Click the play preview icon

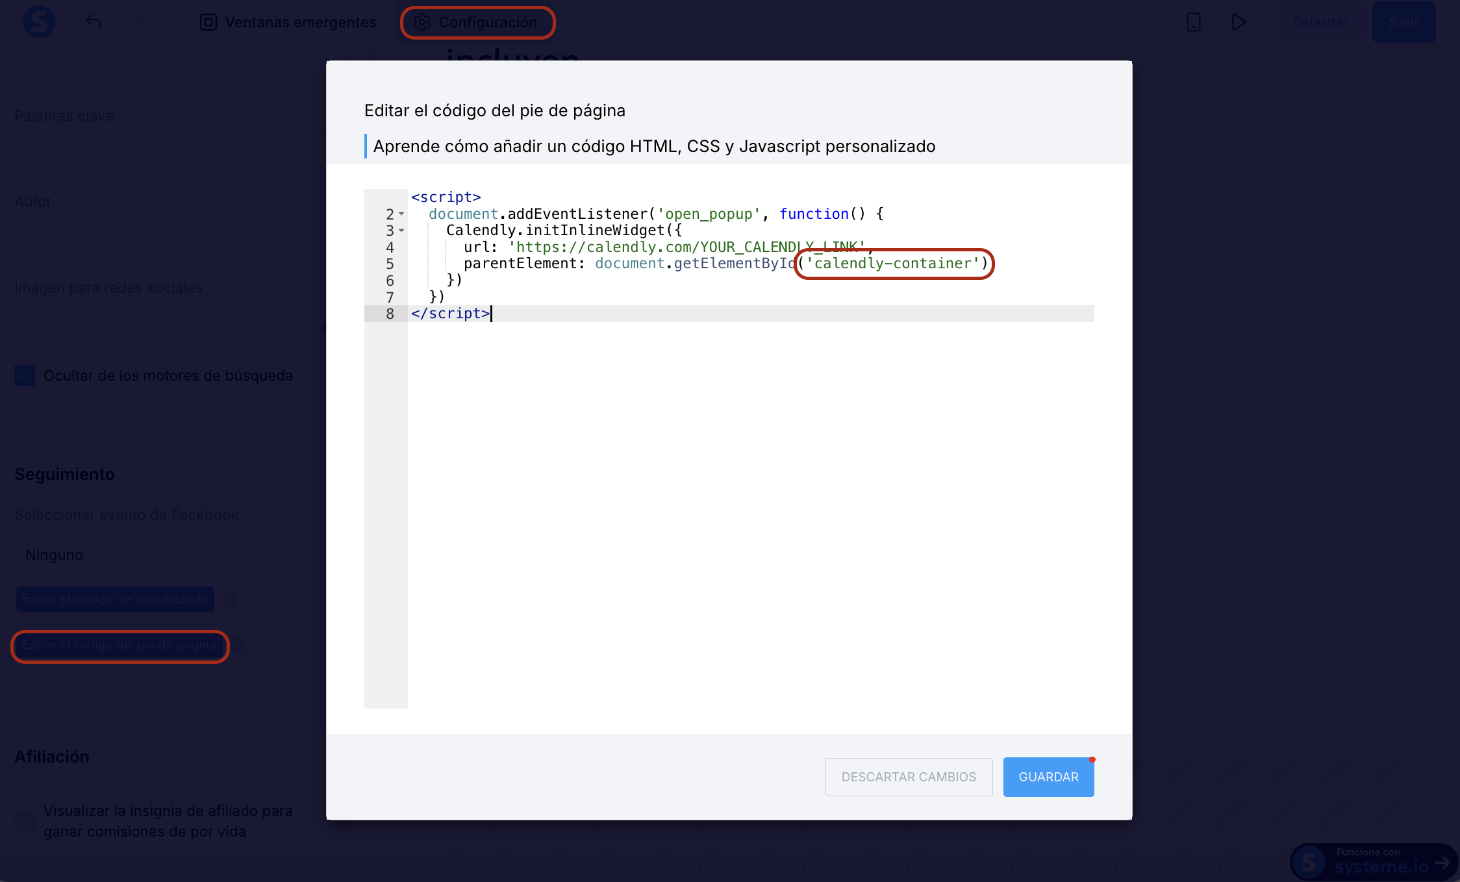1239,22
